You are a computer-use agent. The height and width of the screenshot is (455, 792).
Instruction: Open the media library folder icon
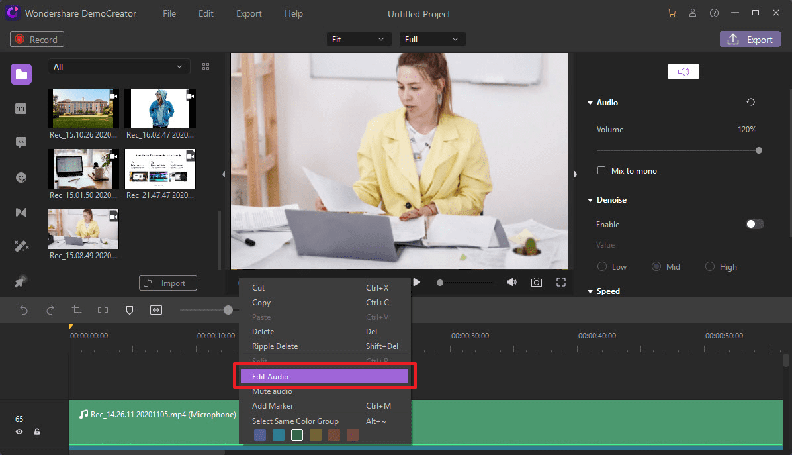coord(21,74)
